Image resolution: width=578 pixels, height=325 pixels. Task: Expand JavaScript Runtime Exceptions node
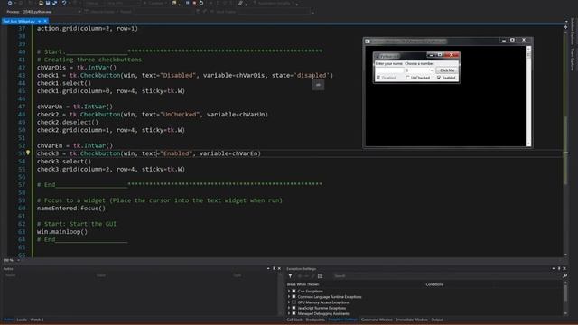289,308
